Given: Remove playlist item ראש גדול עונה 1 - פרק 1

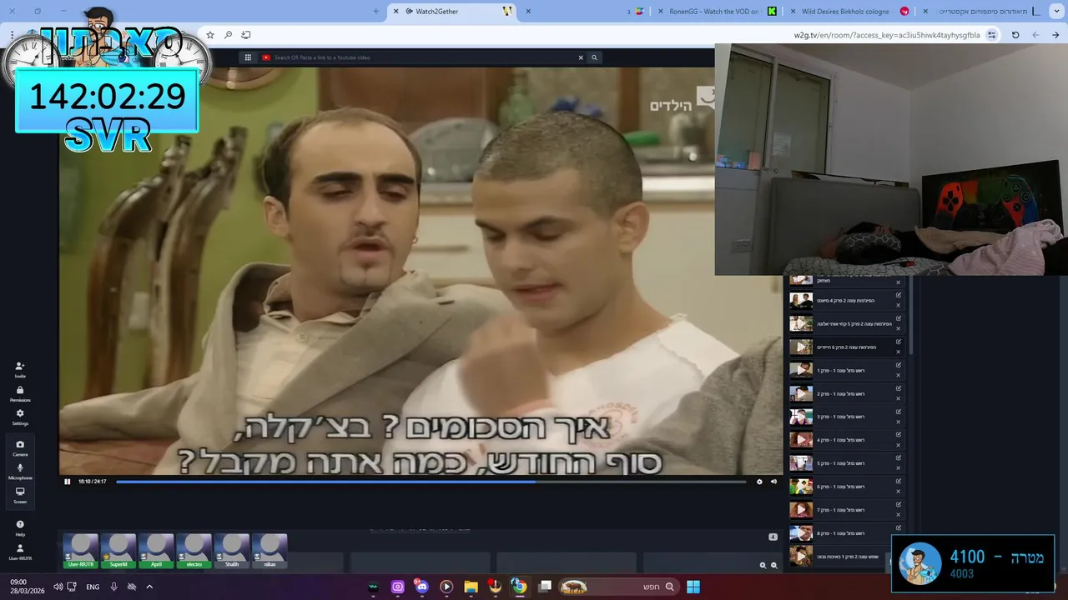Looking at the screenshot, I should pos(899,375).
